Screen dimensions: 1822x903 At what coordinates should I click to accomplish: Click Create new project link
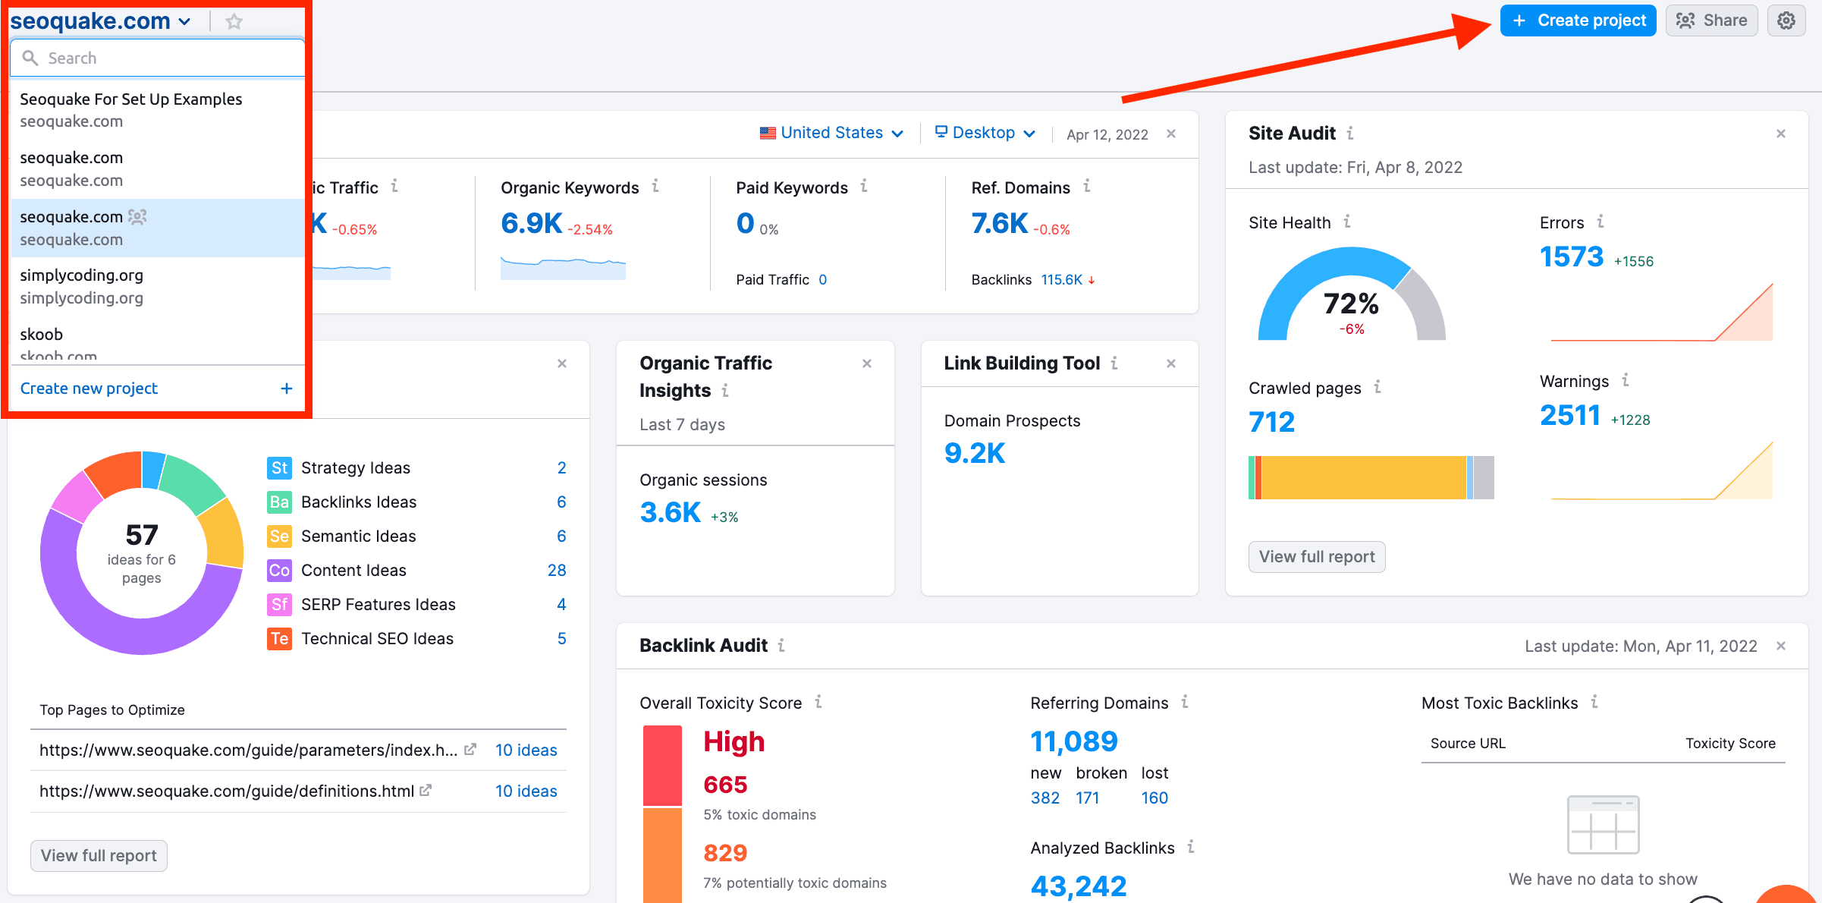pyautogui.click(x=89, y=389)
